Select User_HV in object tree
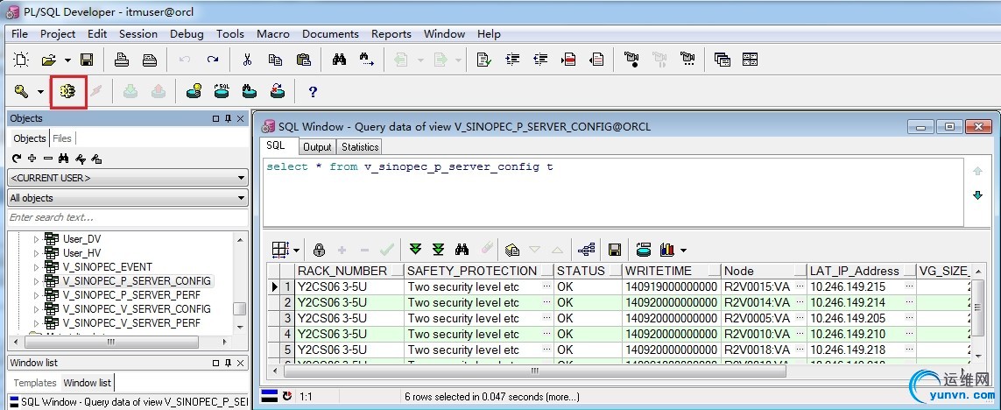The image size is (1001, 410). pos(81,253)
